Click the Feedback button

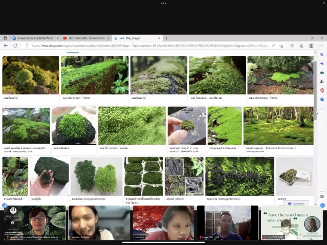tap(296, 204)
